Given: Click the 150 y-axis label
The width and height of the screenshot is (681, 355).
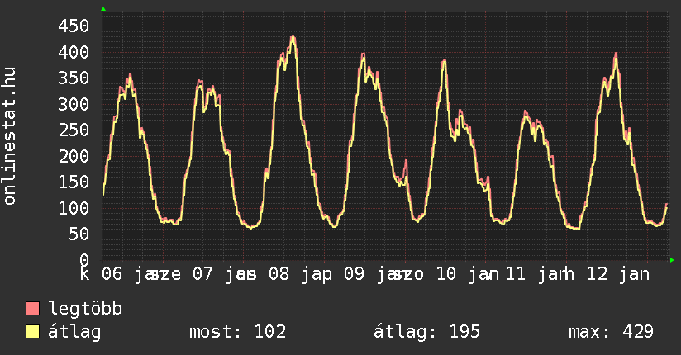Looking at the screenshot, I should coord(73,182).
